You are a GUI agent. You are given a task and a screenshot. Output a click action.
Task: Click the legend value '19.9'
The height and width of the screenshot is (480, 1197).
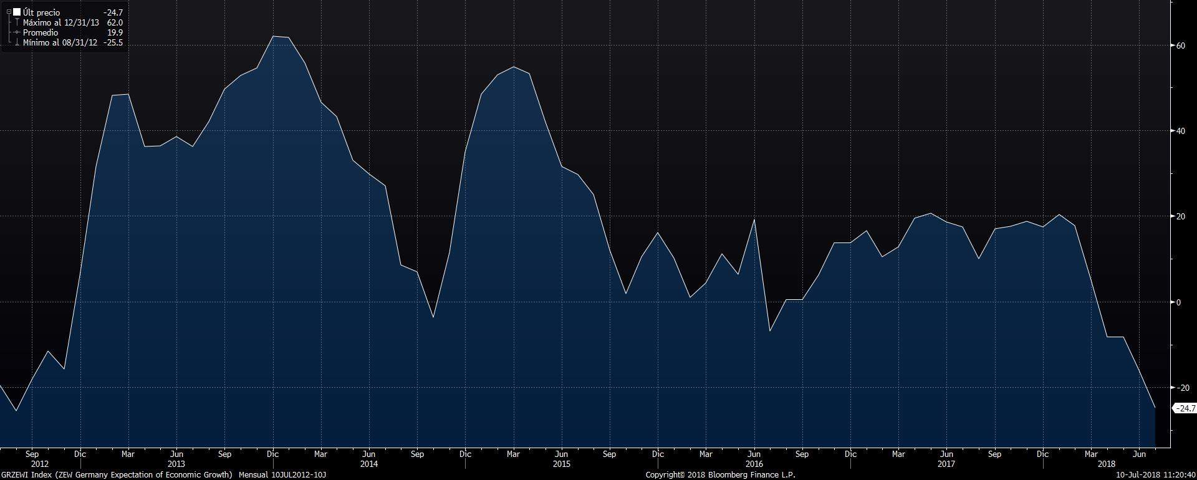[x=115, y=32]
